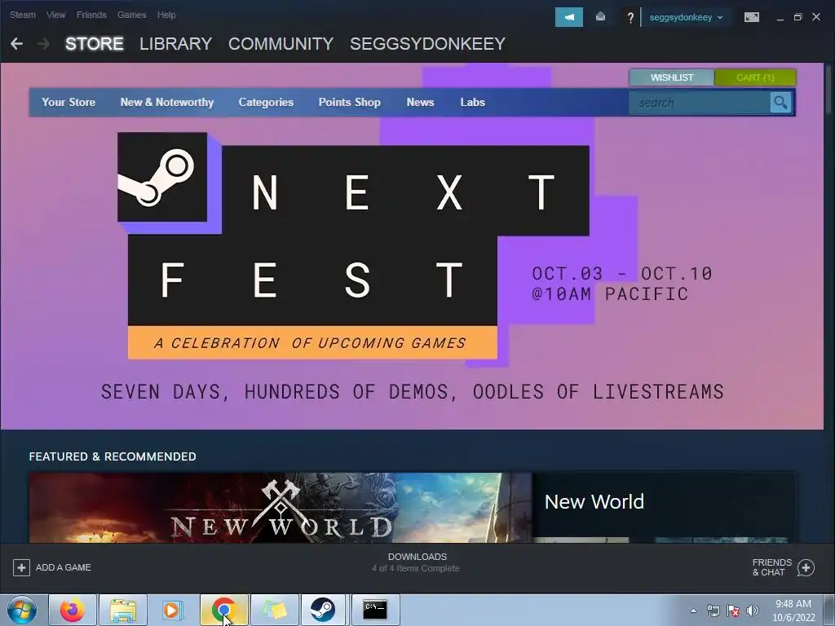This screenshot has width=835, height=626.
Task: Open the Windows Start button
Action: (21, 610)
